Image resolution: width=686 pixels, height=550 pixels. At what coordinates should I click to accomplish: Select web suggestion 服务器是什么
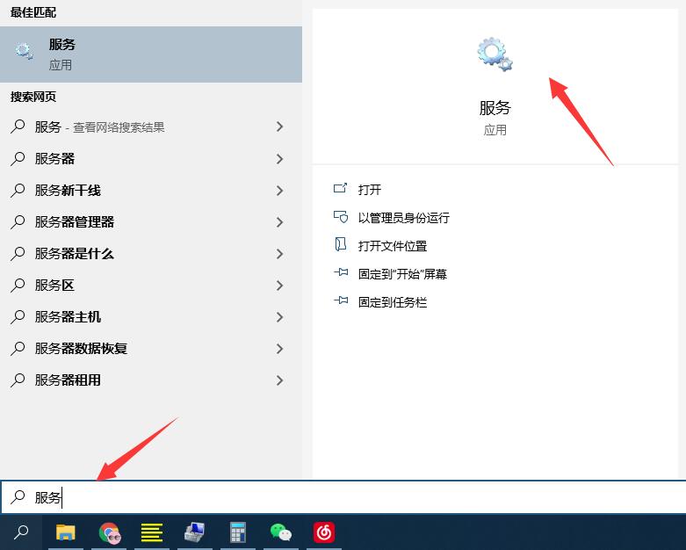pos(151,253)
